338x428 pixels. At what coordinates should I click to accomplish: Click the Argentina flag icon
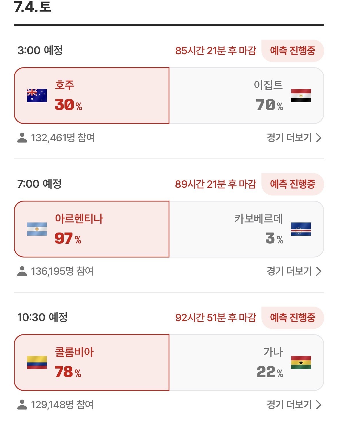click(37, 229)
